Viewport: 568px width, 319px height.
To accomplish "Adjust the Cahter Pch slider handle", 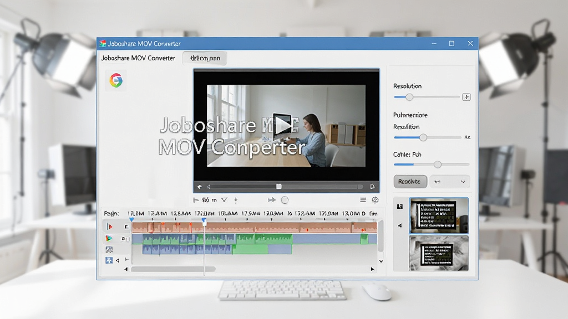I will pos(437,164).
